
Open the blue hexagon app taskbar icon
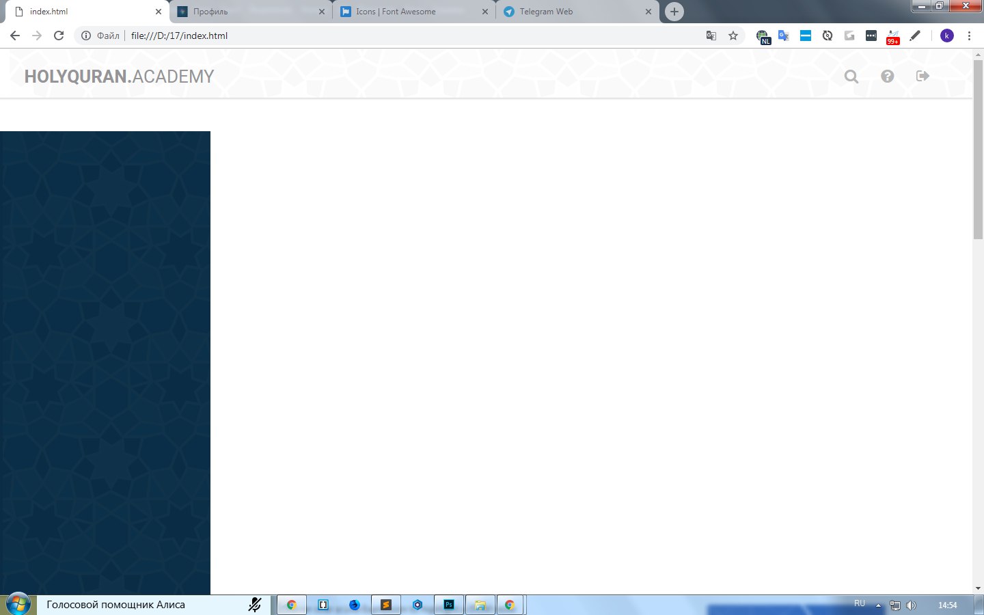coord(418,605)
